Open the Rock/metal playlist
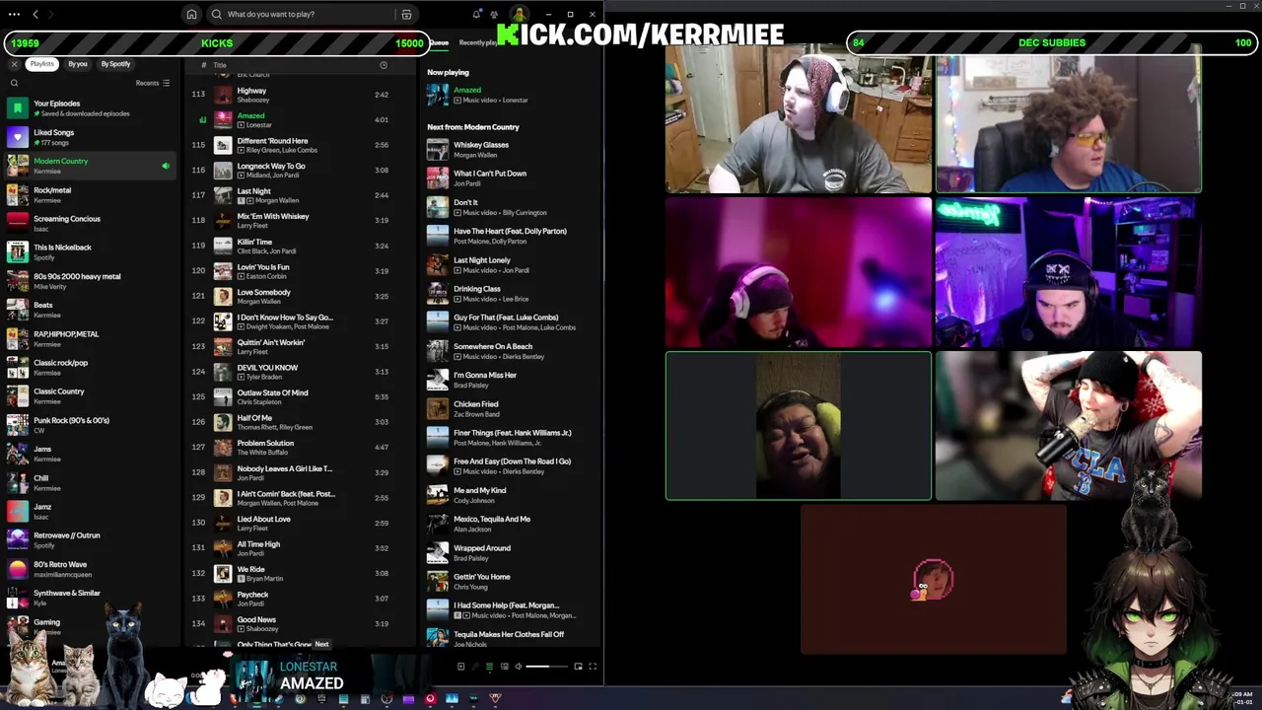The height and width of the screenshot is (710, 1262). point(89,194)
